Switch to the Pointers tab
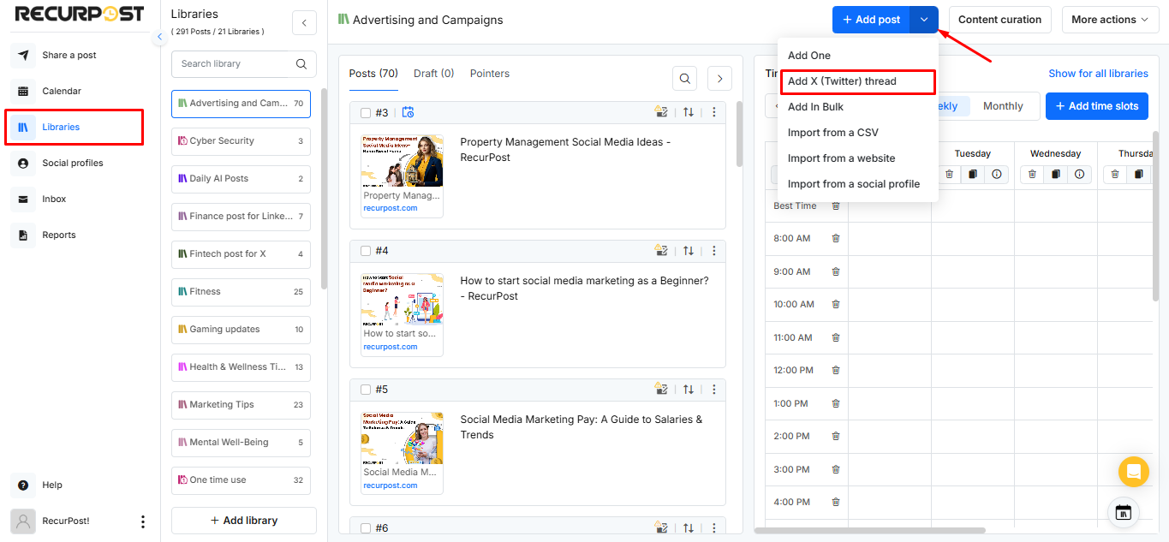The image size is (1169, 542). pyautogui.click(x=490, y=74)
